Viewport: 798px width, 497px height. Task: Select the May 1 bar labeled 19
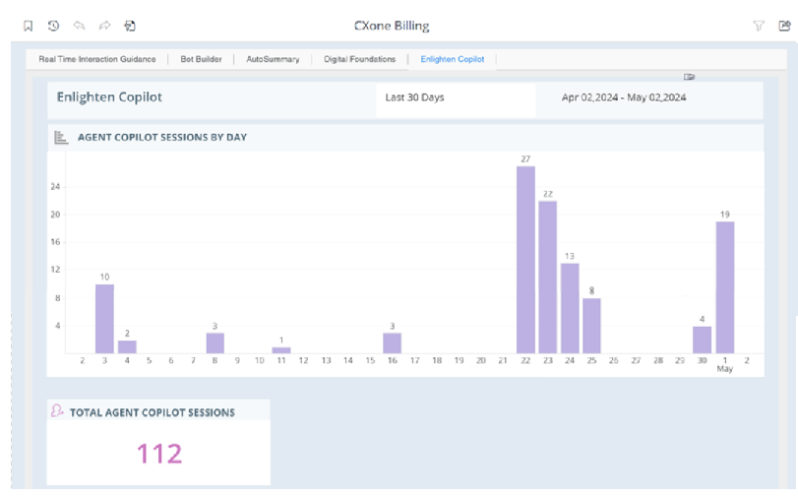725,287
